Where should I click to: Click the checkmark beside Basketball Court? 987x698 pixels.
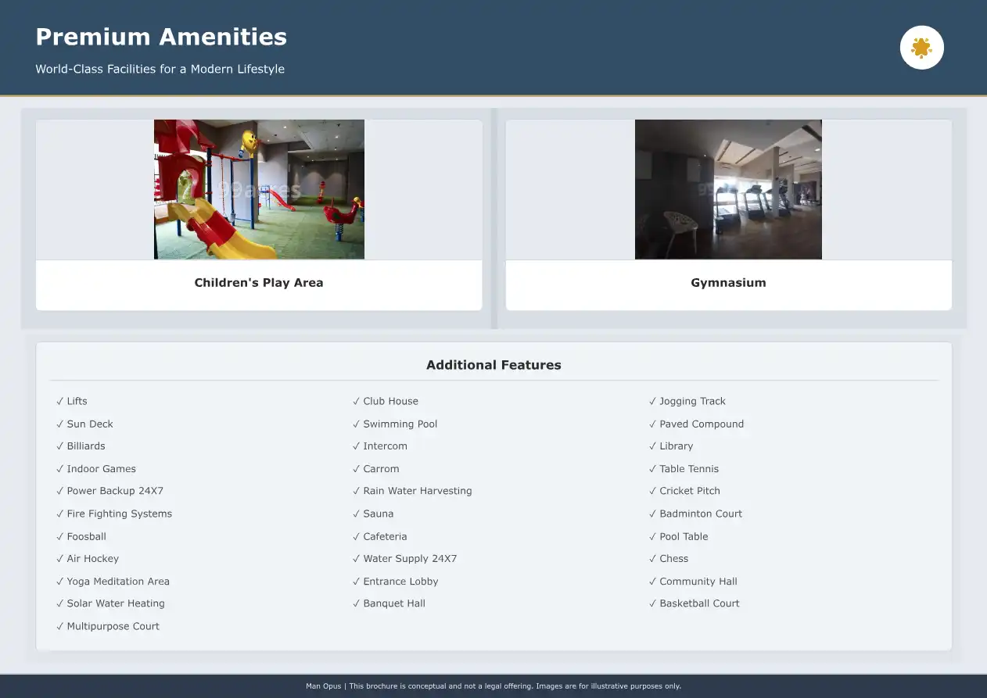click(652, 603)
